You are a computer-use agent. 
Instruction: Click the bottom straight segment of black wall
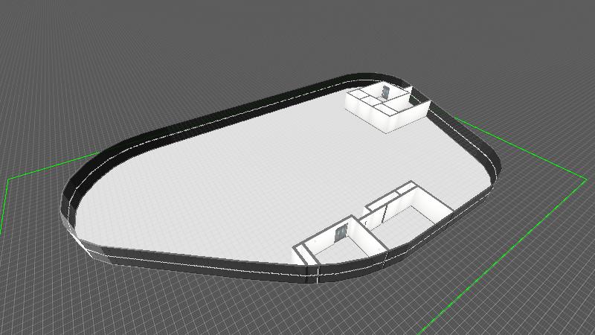(201, 262)
